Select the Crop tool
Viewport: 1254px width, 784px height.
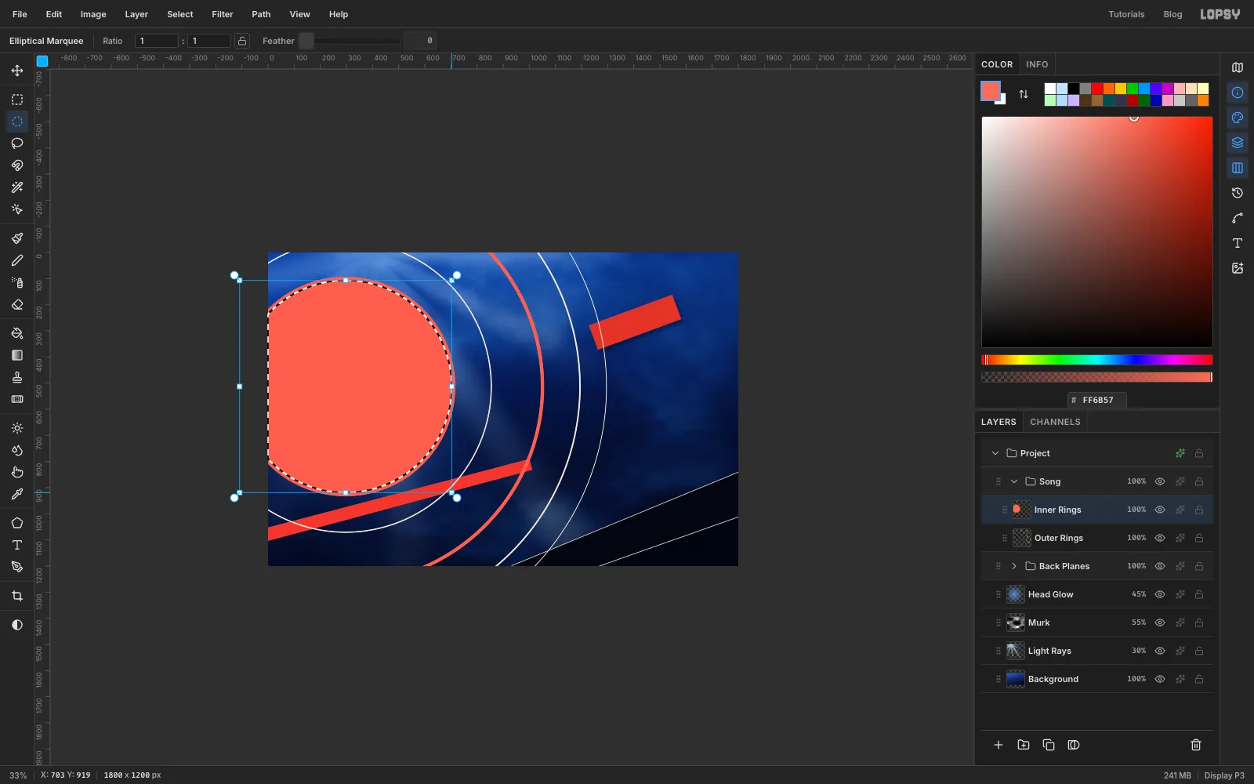[x=17, y=596]
